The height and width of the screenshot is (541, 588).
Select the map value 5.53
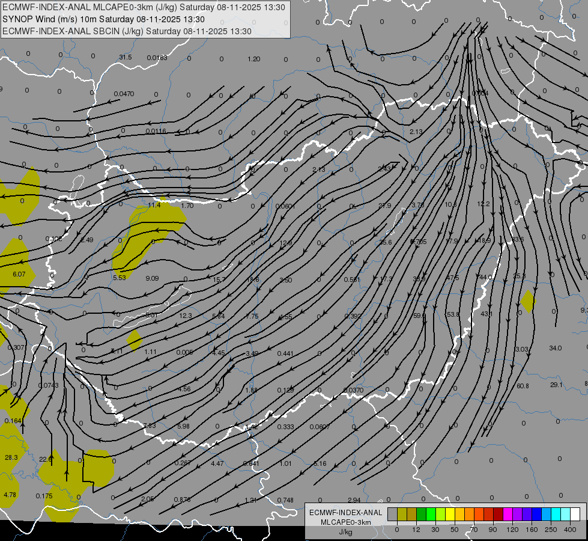pos(120,278)
